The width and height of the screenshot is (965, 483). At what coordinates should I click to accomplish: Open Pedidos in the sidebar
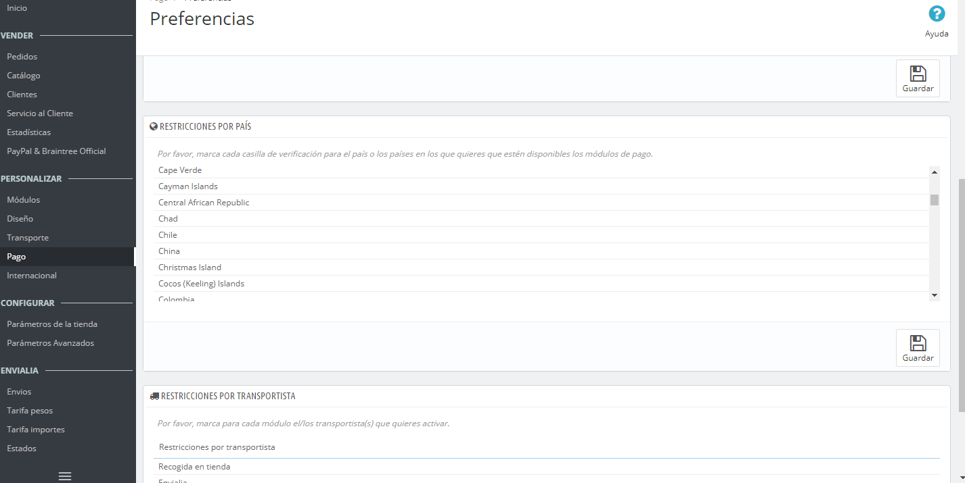22,57
